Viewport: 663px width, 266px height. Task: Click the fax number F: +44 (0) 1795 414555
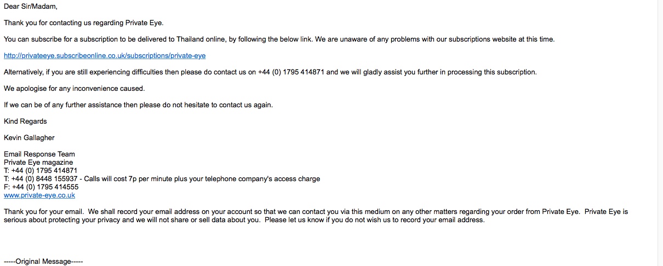(x=41, y=187)
